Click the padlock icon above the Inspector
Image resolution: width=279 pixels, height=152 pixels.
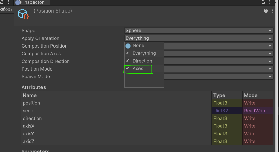click(x=263, y=2)
